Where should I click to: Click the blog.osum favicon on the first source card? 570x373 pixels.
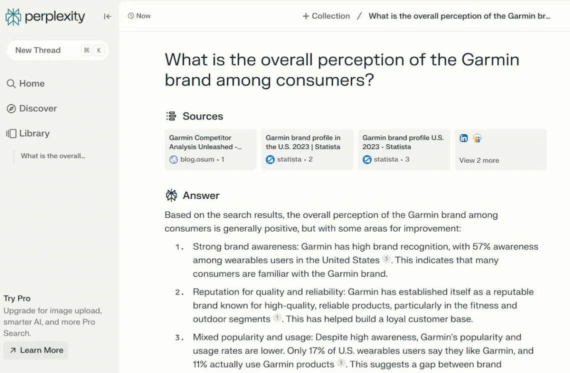coord(173,160)
